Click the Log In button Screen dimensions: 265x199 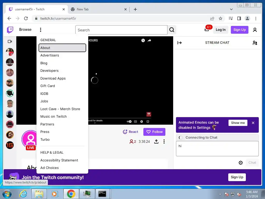point(220,30)
